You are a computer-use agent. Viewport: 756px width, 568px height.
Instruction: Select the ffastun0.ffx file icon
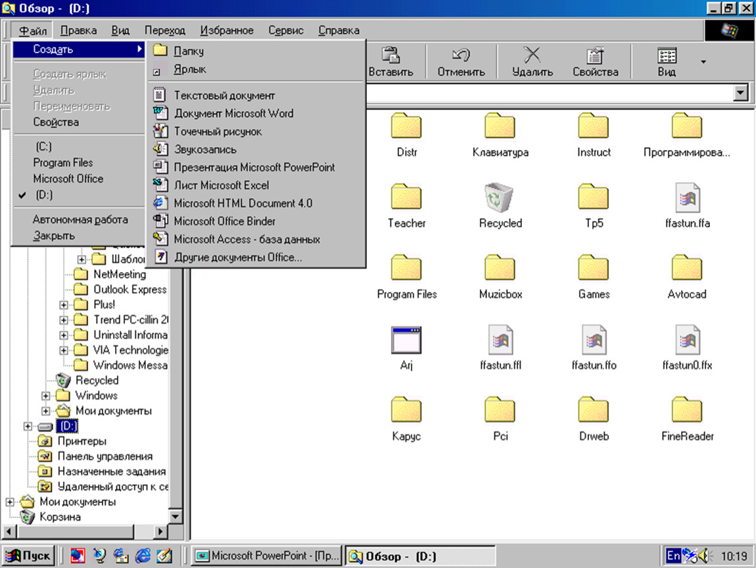(x=688, y=340)
